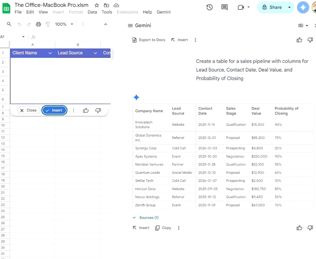
Task: Star the document title
Action: pyautogui.click(x=97, y=5)
